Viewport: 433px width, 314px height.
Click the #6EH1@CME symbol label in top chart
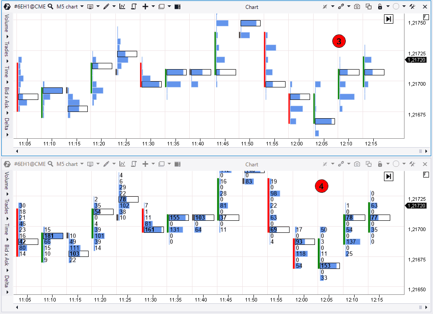pos(30,7)
